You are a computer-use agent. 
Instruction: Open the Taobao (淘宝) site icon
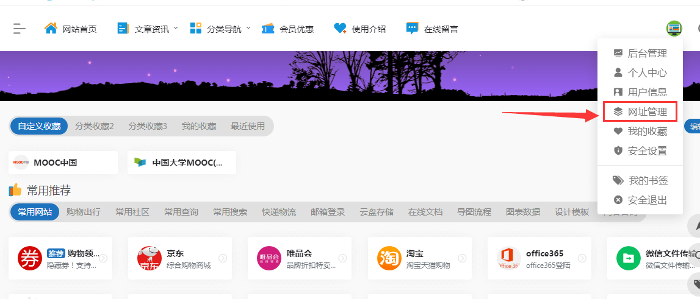(389, 258)
